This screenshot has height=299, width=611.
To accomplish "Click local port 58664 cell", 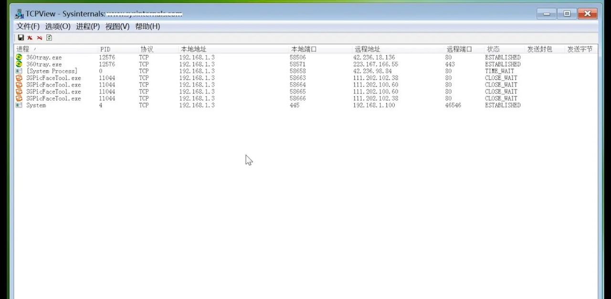I will pos(297,85).
